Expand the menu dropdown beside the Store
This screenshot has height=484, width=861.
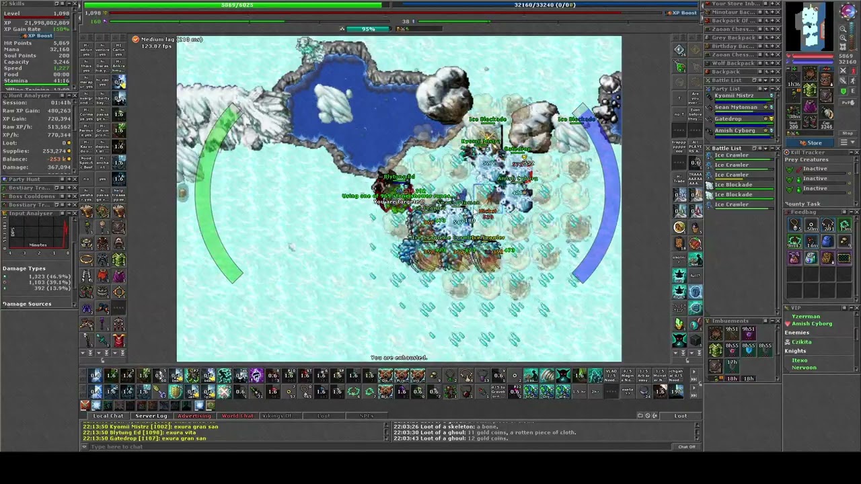pos(848,142)
